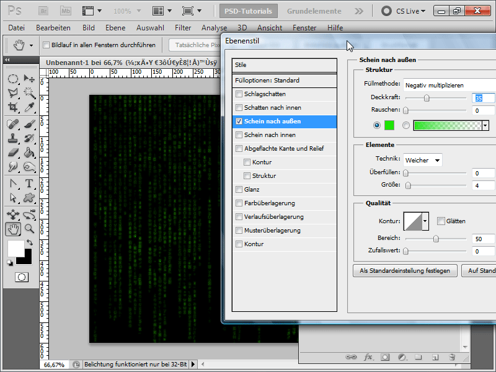
Task: Expand the gradient picker arrow
Action: tap(485, 126)
